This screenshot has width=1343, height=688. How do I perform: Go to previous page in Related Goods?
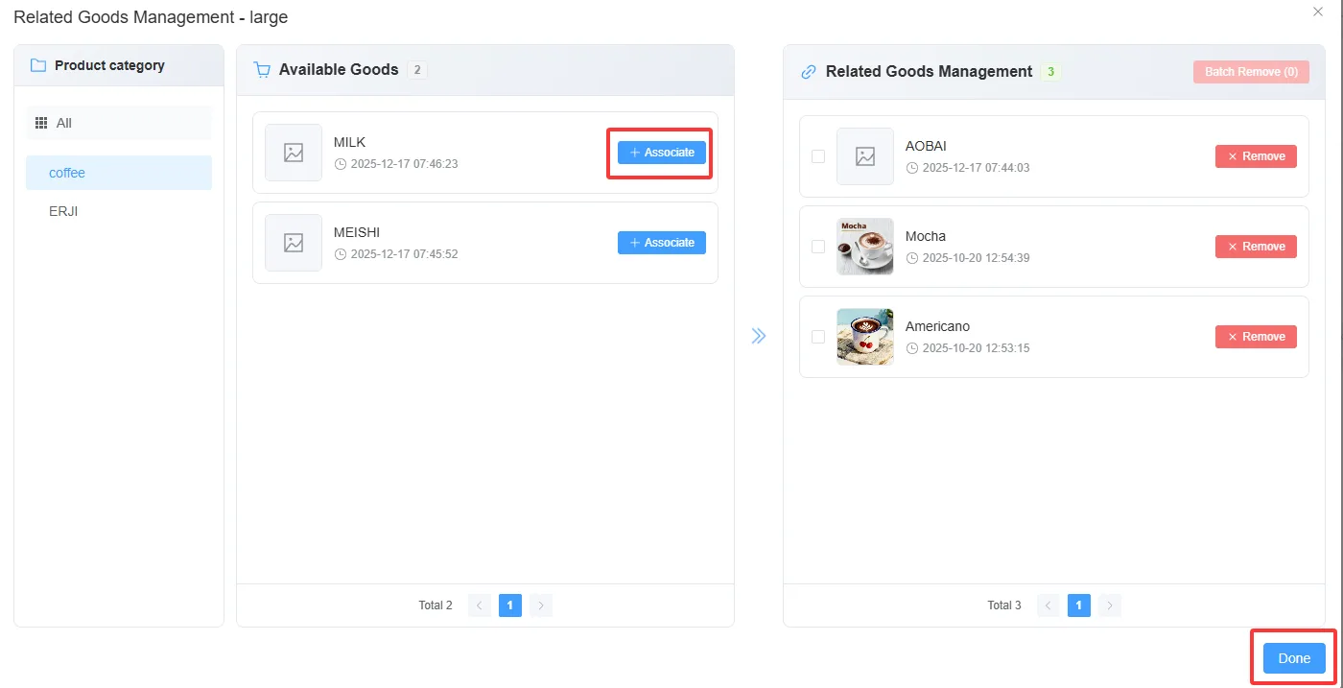click(1048, 605)
